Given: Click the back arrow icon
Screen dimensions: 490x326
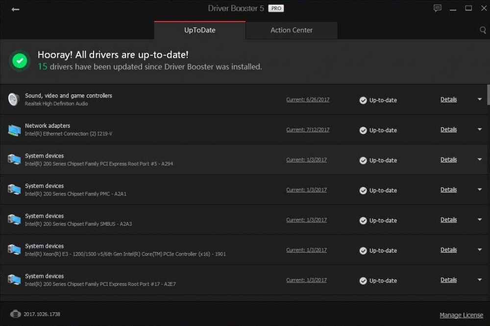Looking at the screenshot, I should (x=15, y=9).
